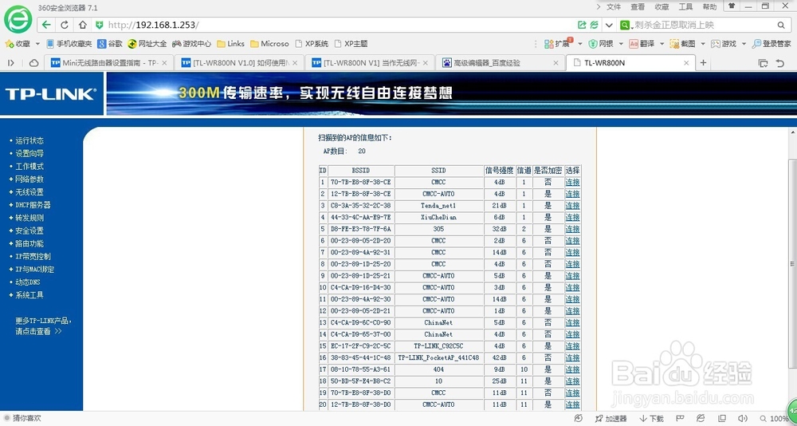The height and width of the screenshot is (426, 797).
Task: Open the 谷歌 bookmark
Action: [x=110, y=44]
